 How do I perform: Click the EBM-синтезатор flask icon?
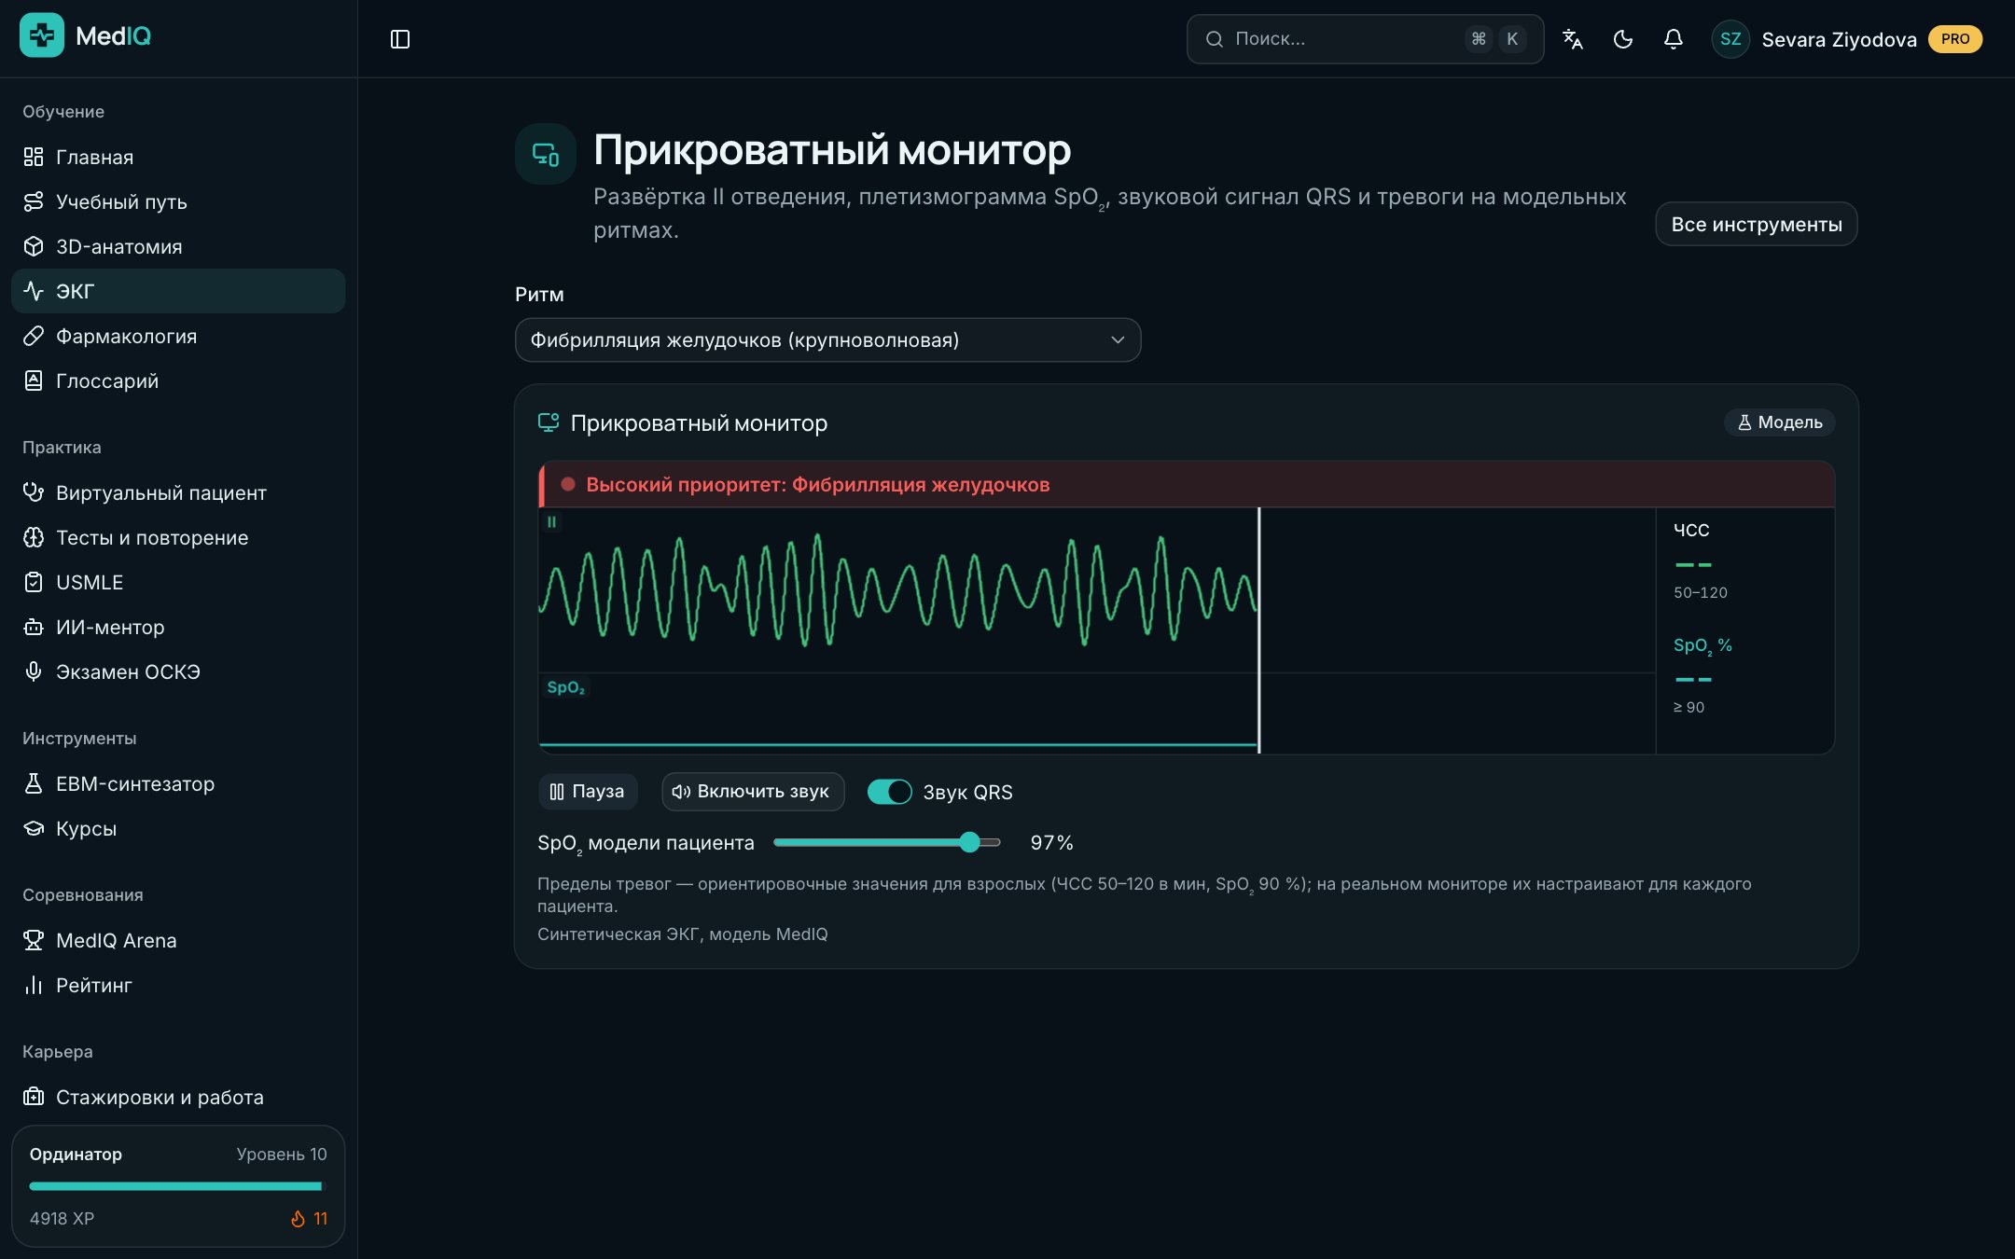point(34,783)
